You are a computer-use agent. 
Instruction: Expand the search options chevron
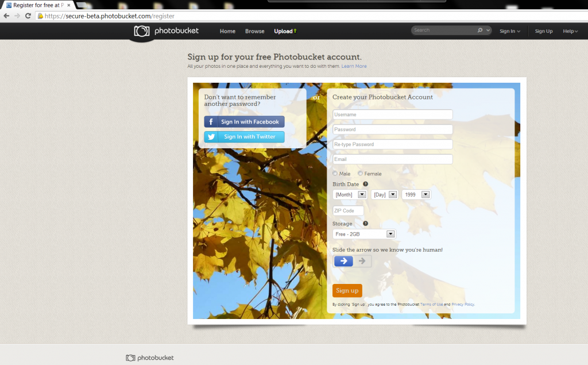pos(488,30)
